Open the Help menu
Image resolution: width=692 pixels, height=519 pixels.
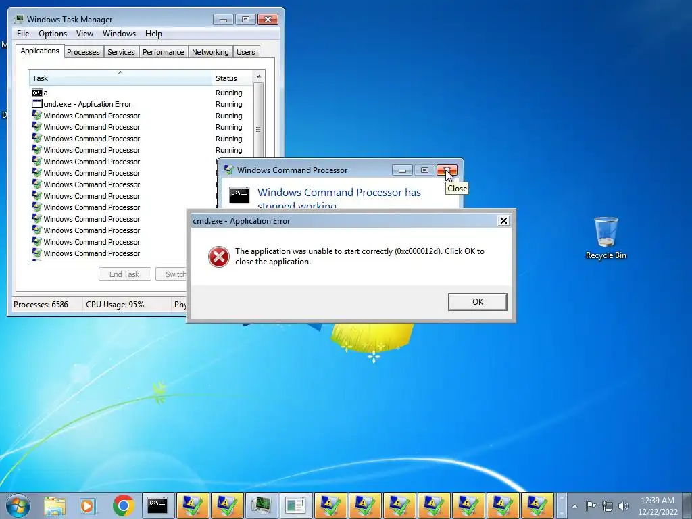[153, 34]
